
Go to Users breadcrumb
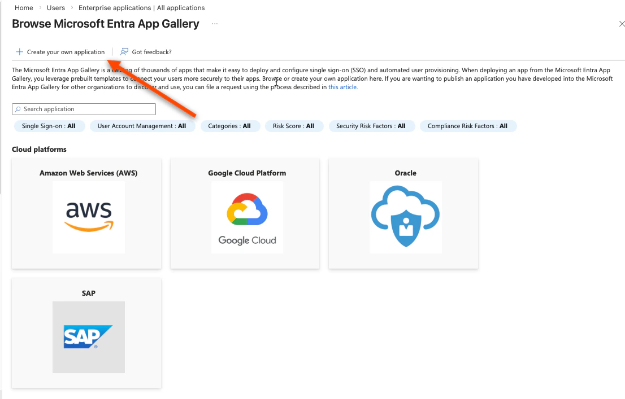click(x=56, y=7)
